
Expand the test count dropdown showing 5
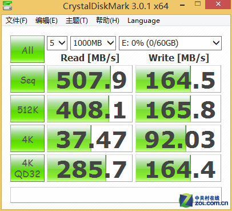coord(57,43)
